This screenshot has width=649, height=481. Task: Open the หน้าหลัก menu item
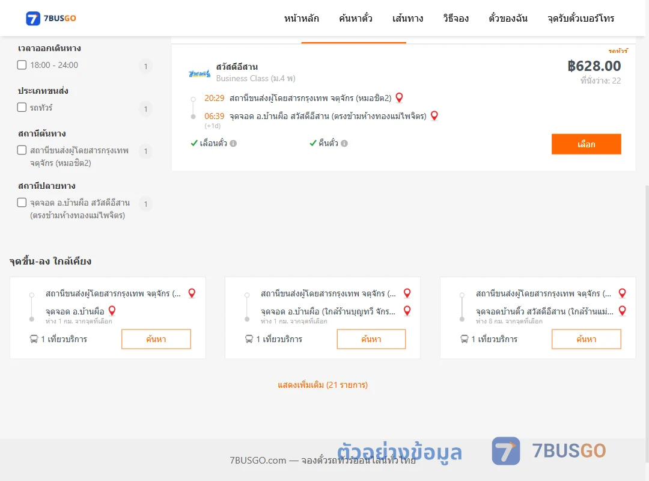point(301,18)
